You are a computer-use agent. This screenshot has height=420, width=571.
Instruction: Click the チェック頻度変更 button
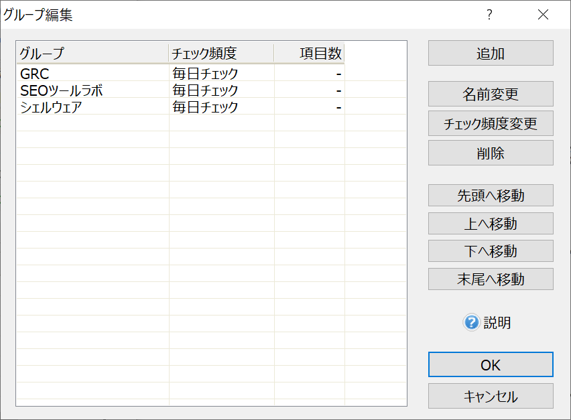(x=491, y=123)
